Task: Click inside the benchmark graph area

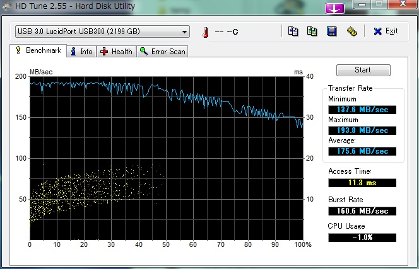Action: (166, 158)
